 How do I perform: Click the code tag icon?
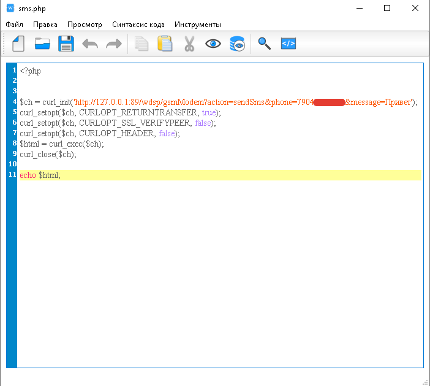pos(289,44)
